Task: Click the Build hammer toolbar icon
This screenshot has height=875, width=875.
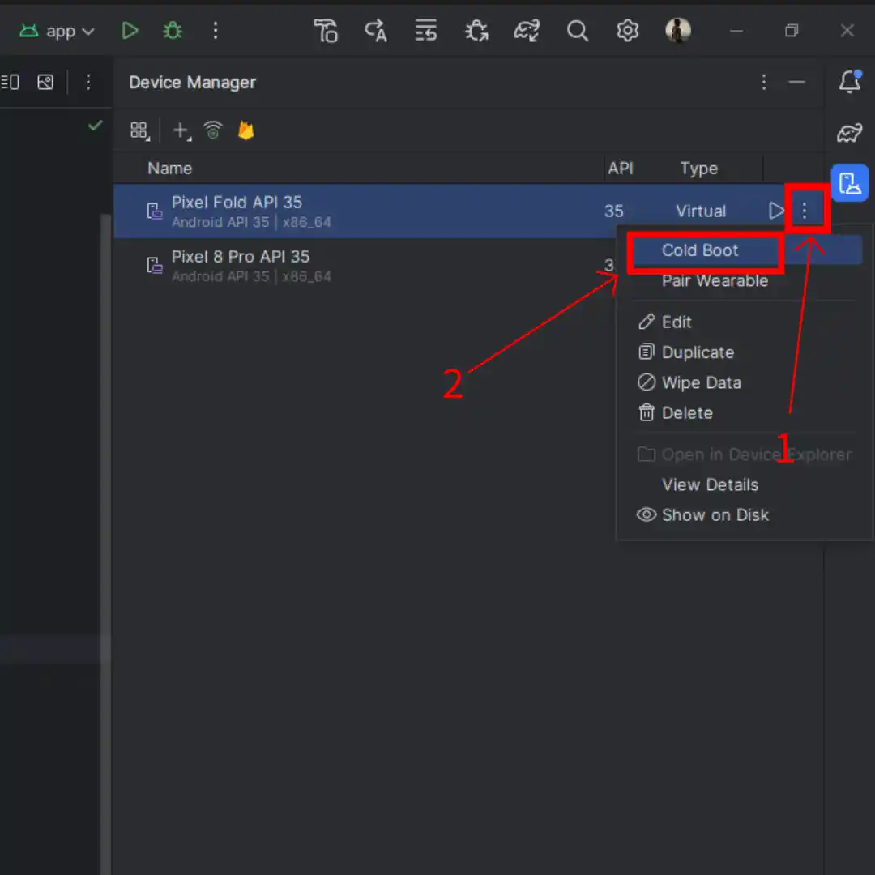Action: (326, 31)
